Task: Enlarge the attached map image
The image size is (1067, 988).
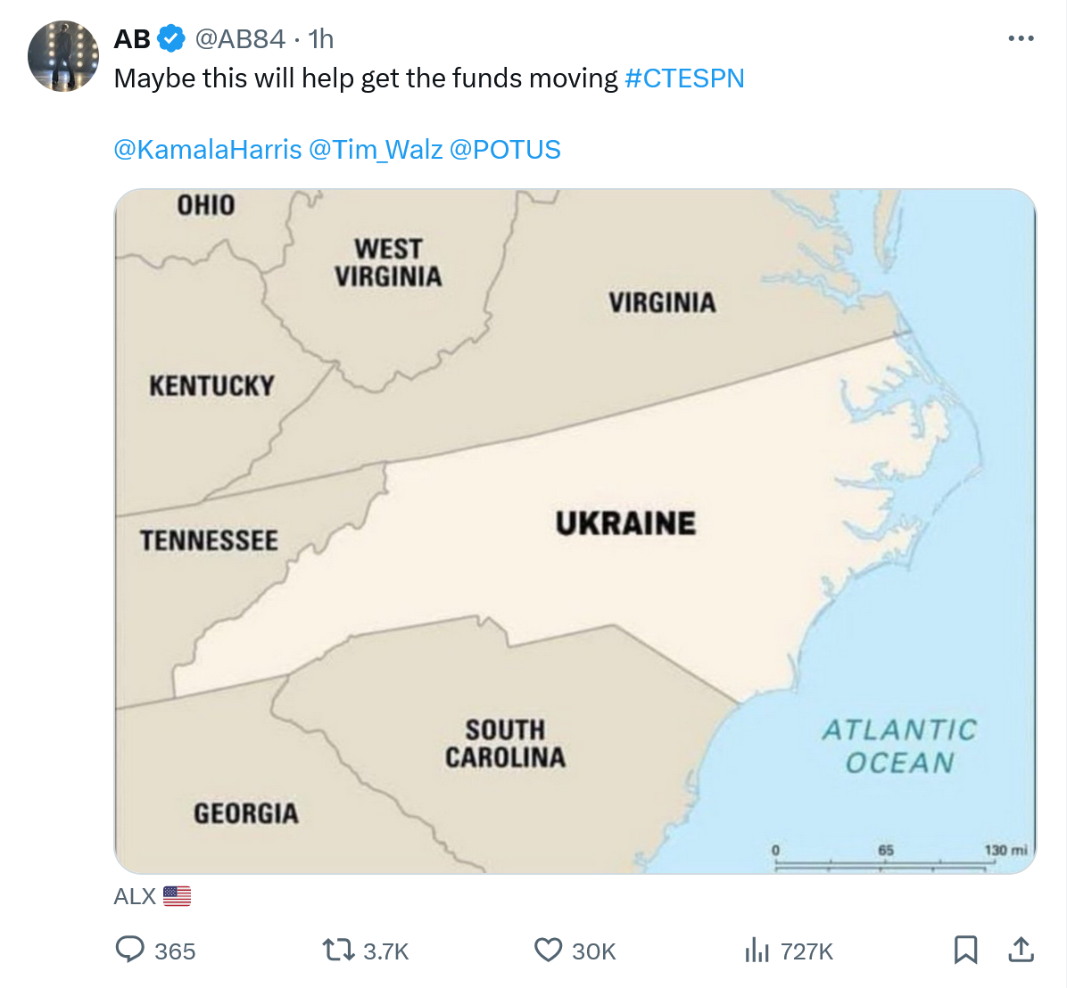Action: [x=575, y=531]
